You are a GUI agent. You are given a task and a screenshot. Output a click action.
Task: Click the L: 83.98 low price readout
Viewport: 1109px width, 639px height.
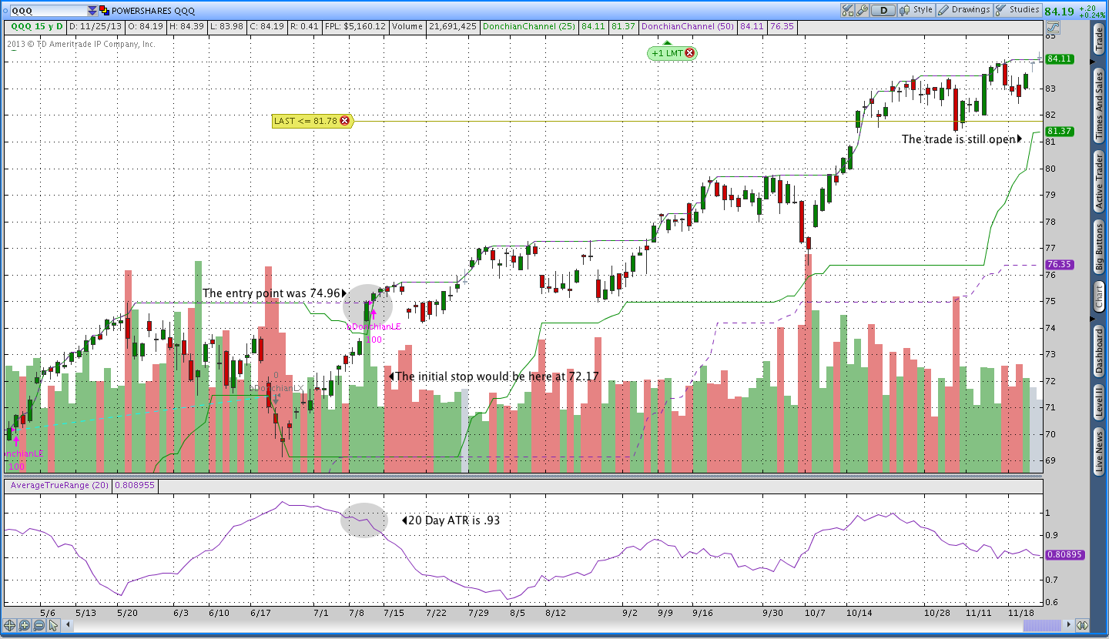(227, 26)
